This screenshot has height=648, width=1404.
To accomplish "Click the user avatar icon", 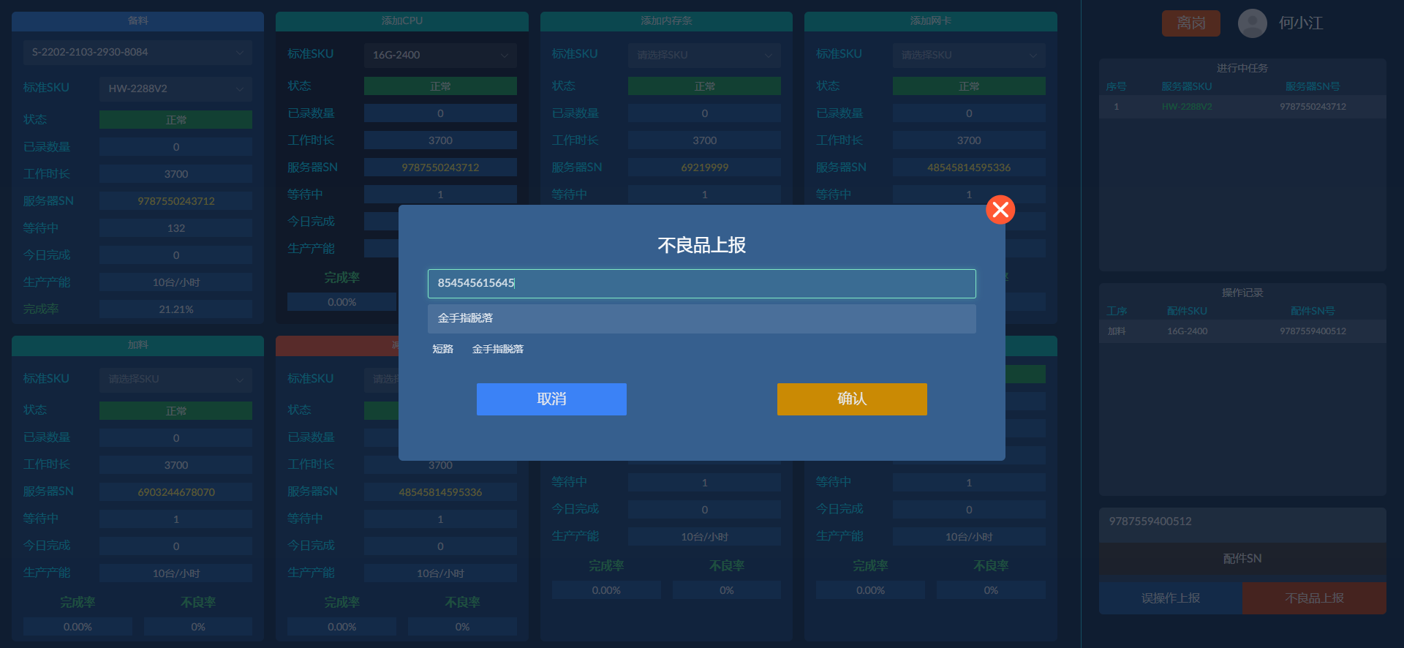I will click(1252, 23).
